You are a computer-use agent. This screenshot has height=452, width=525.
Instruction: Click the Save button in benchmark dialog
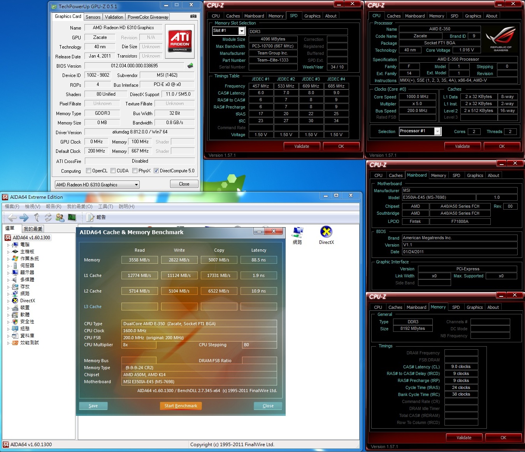[x=93, y=406]
